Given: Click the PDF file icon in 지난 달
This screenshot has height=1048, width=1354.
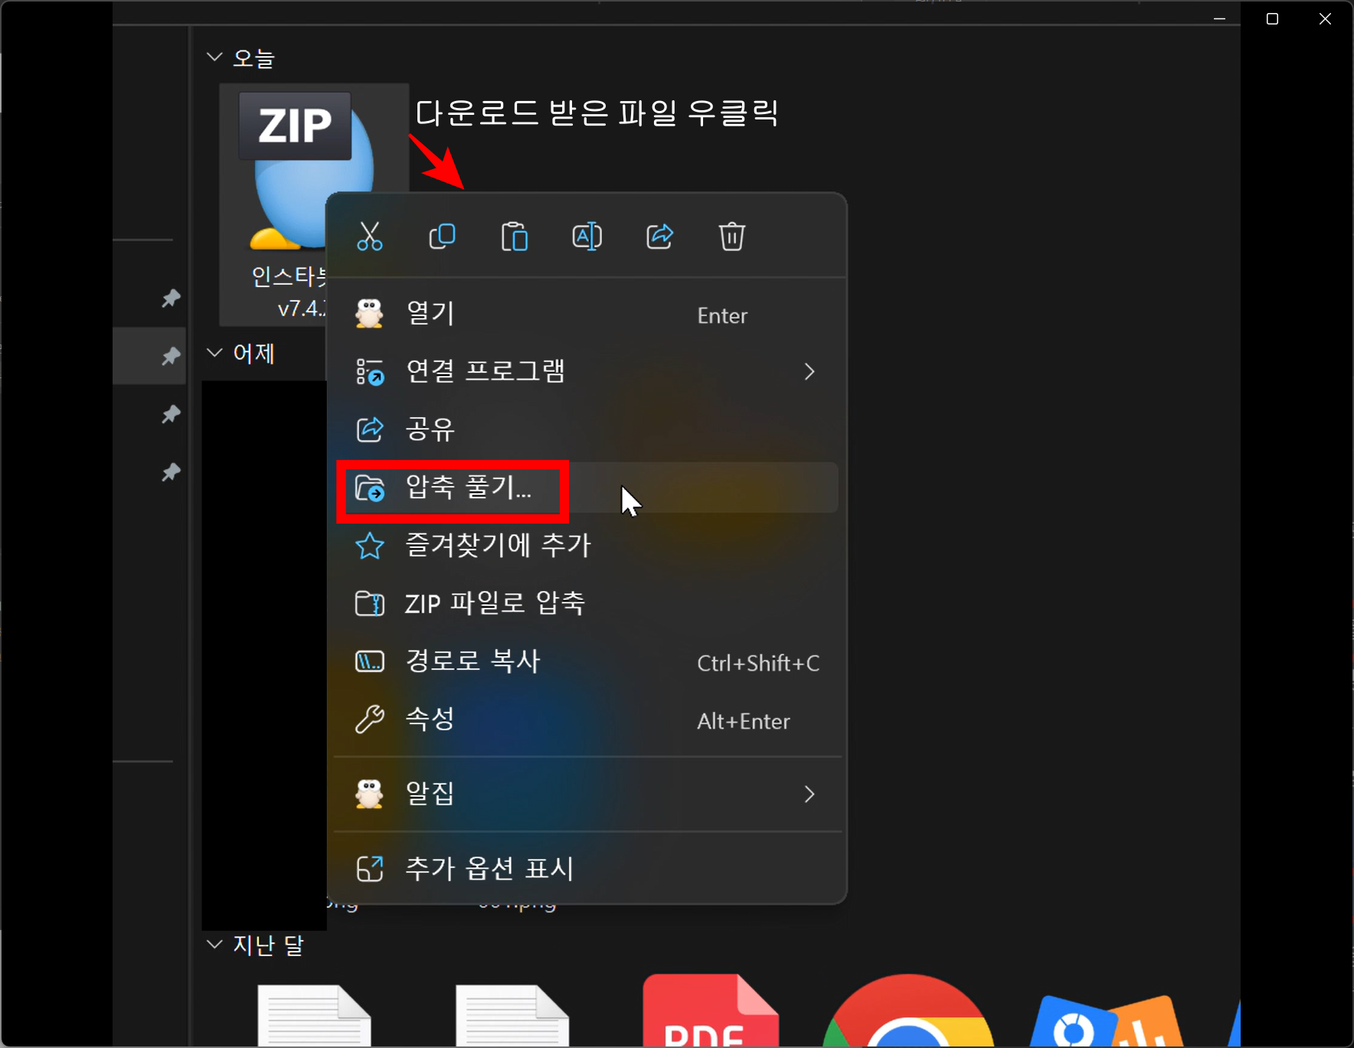Looking at the screenshot, I should coord(711,1010).
